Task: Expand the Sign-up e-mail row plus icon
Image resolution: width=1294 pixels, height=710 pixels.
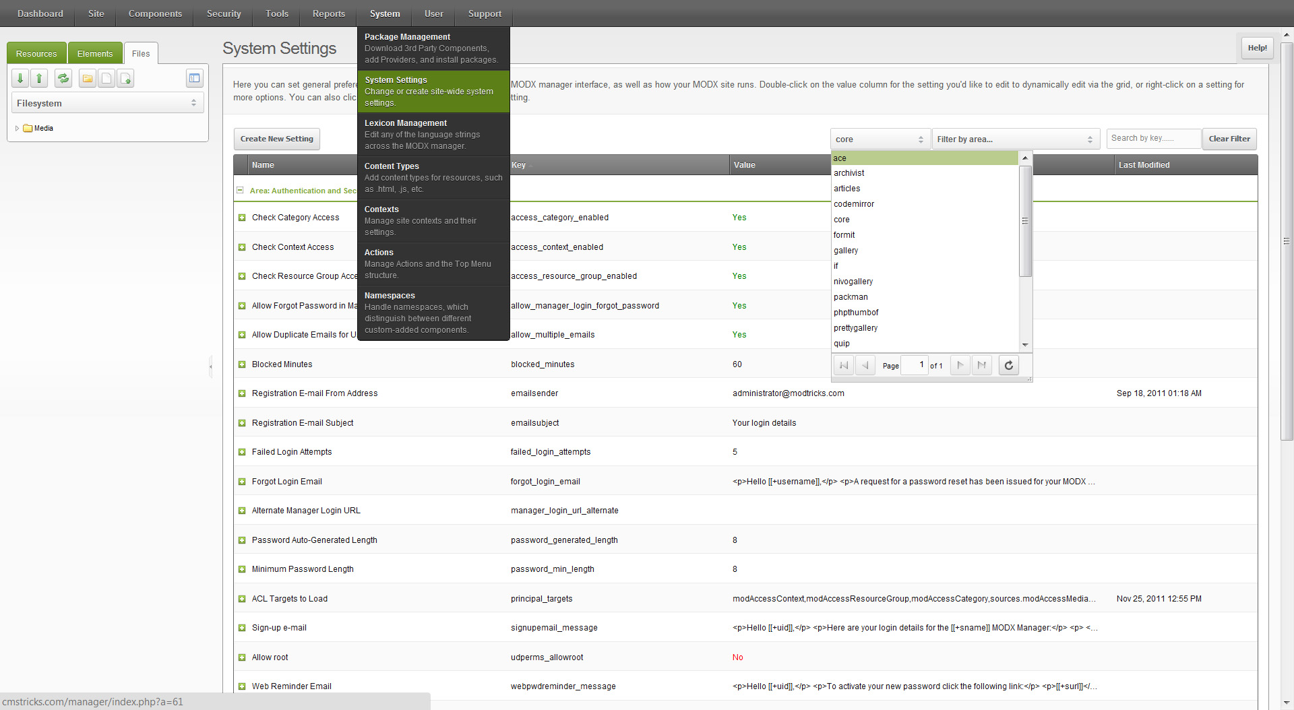Action: click(242, 628)
